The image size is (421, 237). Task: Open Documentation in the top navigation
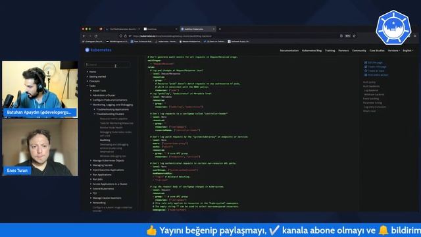(x=289, y=51)
